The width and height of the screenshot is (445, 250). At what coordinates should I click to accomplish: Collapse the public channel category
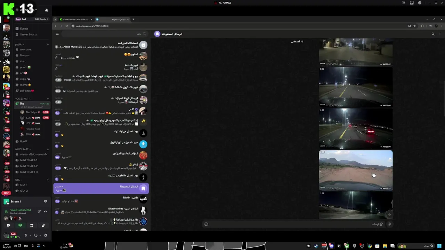[19, 44]
